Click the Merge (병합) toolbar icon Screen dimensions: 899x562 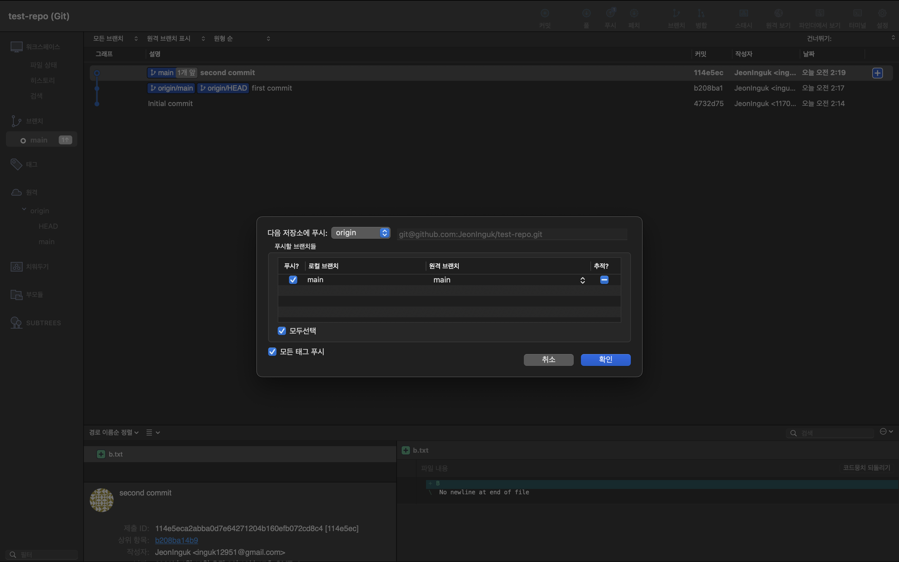pos(701,13)
